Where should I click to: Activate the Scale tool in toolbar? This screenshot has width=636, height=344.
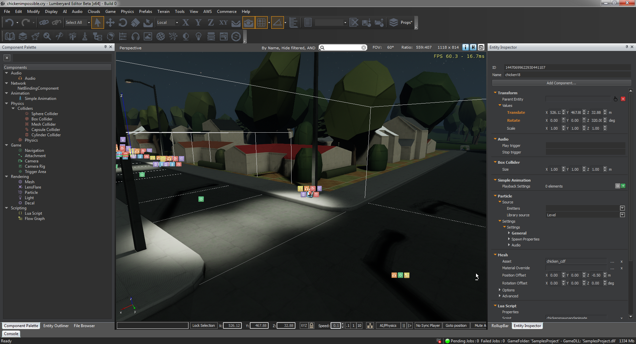pyautogui.click(x=135, y=22)
